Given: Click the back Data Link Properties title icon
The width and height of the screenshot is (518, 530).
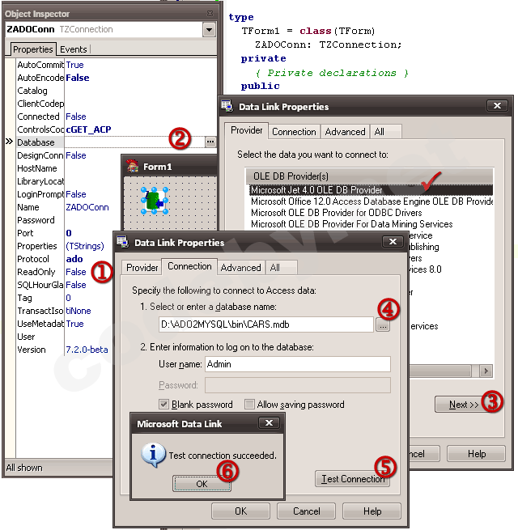Looking at the screenshot, I should [x=227, y=106].
